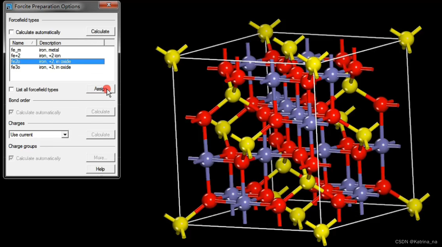Check the List all forcefield types option
The height and width of the screenshot is (247, 442).
pyautogui.click(x=11, y=89)
